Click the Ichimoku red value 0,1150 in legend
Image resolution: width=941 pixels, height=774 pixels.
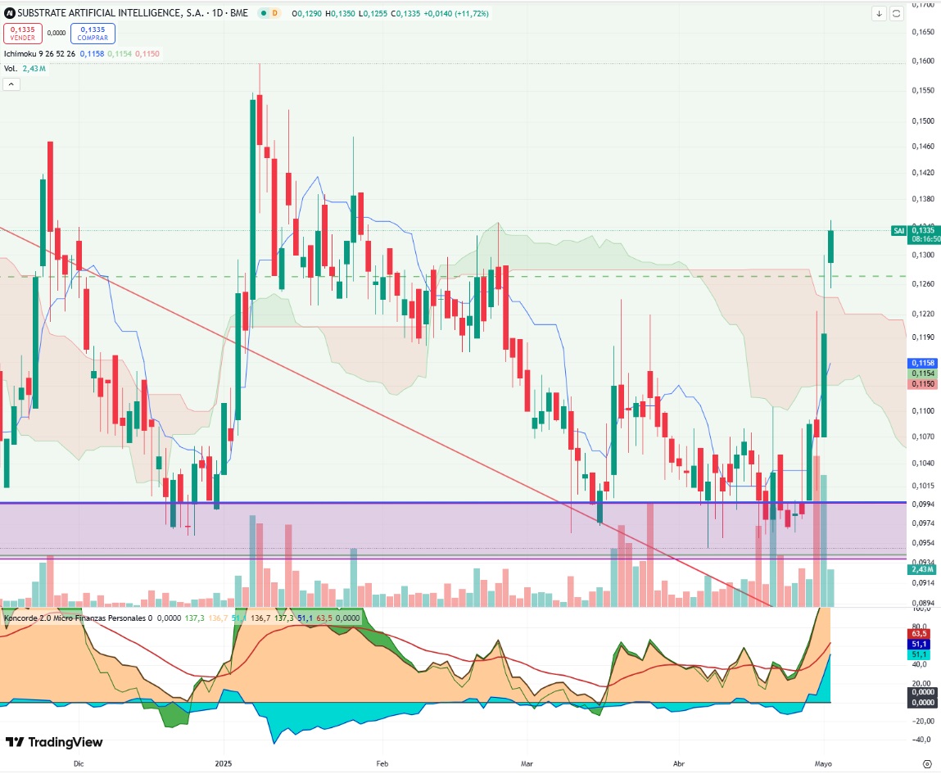[147, 53]
